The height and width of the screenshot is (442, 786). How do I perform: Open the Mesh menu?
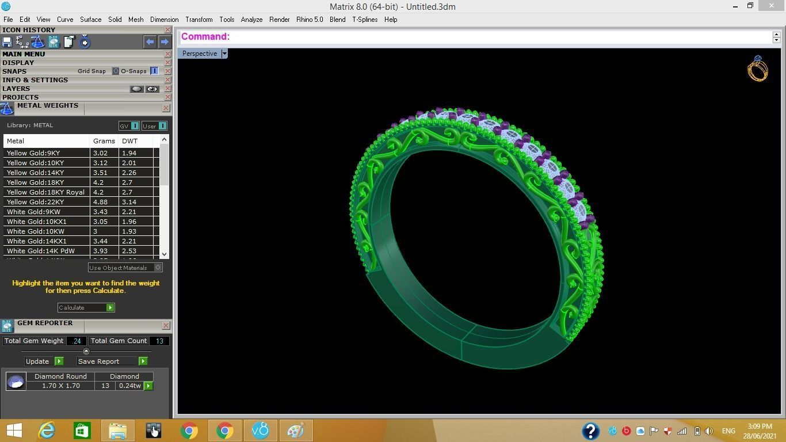[136, 20]
